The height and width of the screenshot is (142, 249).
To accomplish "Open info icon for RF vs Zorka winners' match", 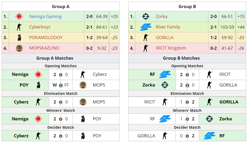I will pyautogui.click(x=187, y=119).
